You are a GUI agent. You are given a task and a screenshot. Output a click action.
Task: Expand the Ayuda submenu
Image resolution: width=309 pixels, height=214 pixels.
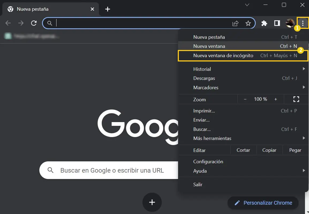tap(243, 171)
